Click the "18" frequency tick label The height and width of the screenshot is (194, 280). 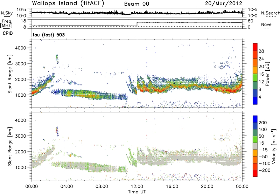[23, 21]
